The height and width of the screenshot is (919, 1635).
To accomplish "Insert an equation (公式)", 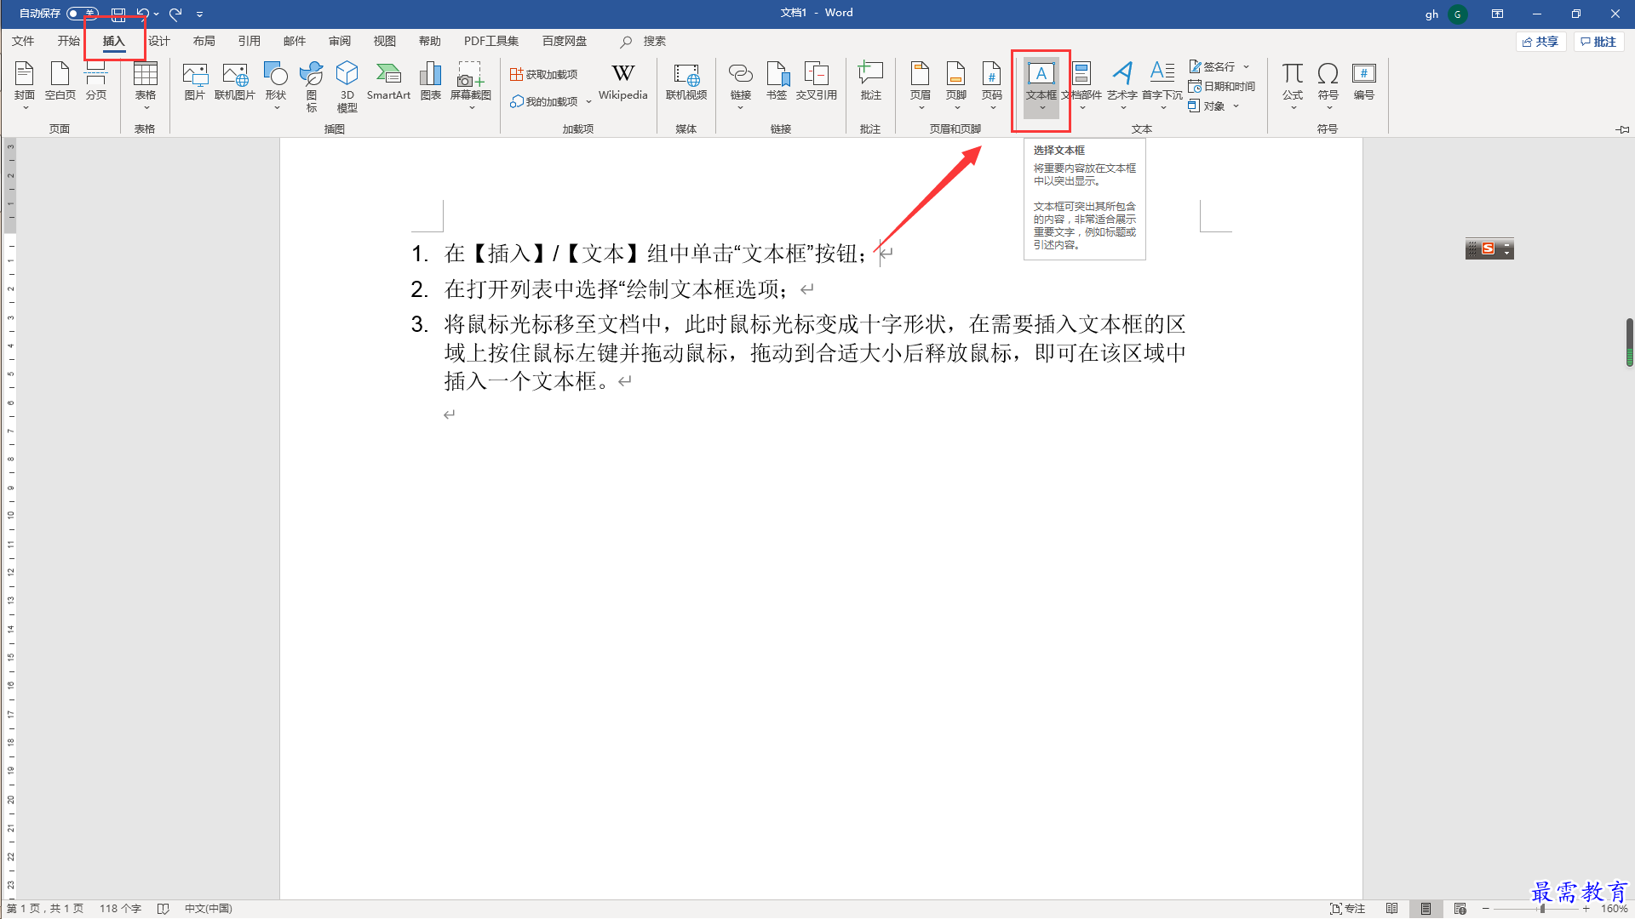I will coord(1293,85).
